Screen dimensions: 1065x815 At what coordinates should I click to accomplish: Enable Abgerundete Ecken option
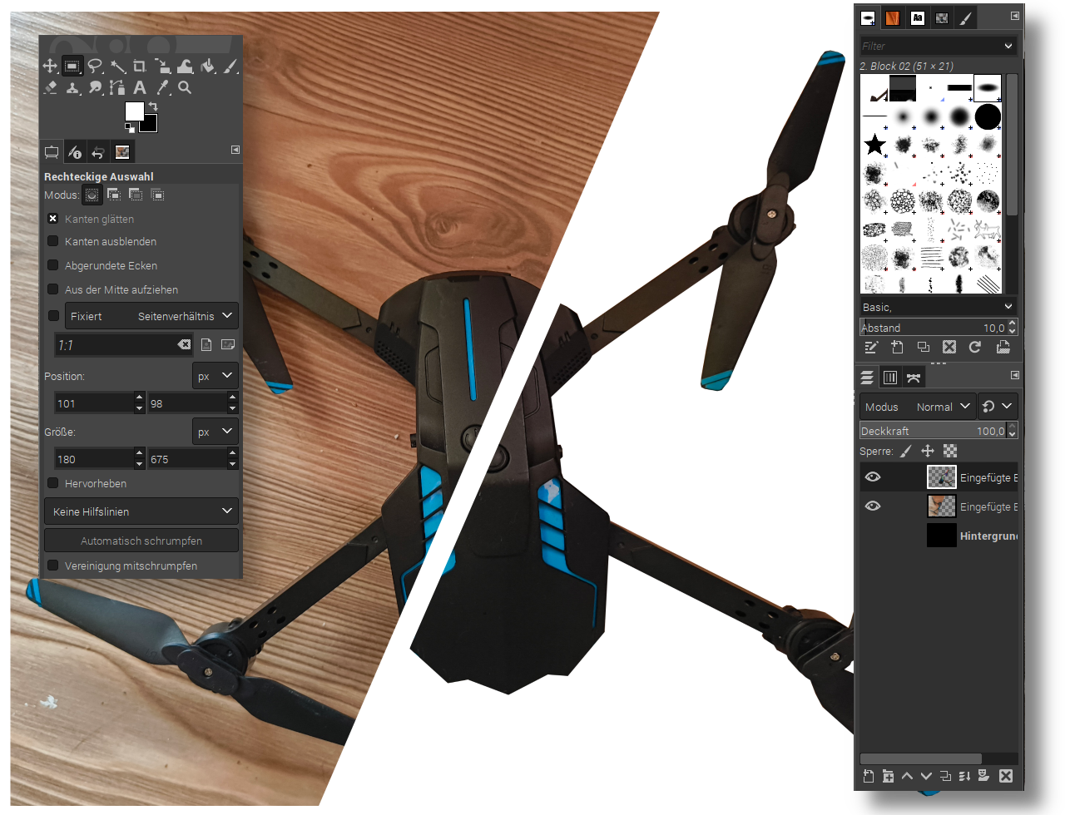coord(53,265)
